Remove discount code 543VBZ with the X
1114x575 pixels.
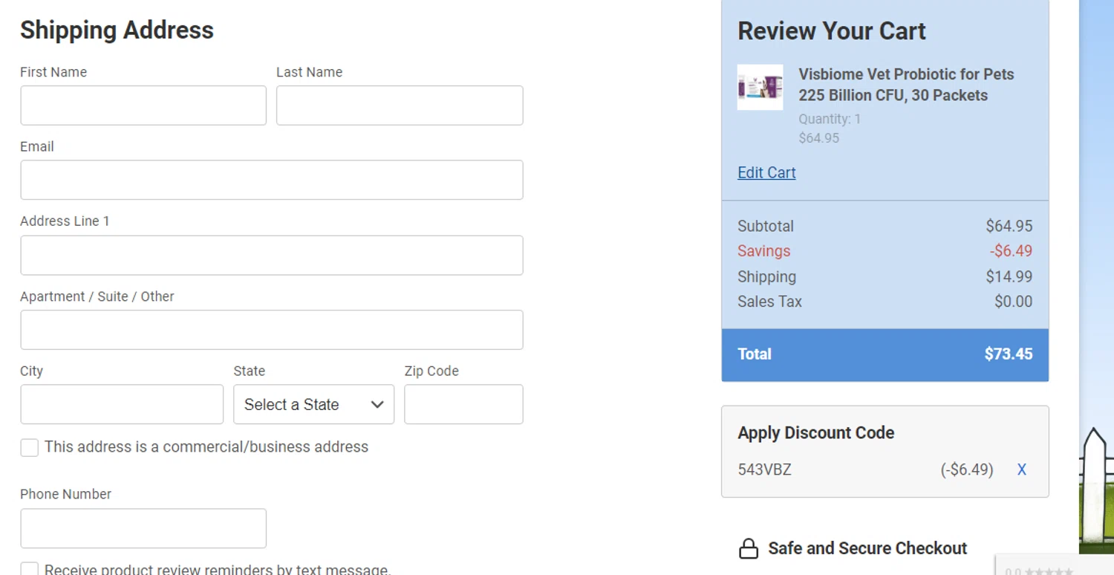pos(1022,470)
